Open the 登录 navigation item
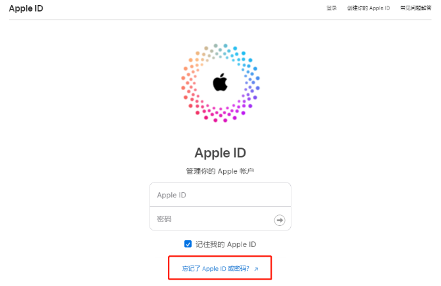Screen dimensions: 441x286 331,8
